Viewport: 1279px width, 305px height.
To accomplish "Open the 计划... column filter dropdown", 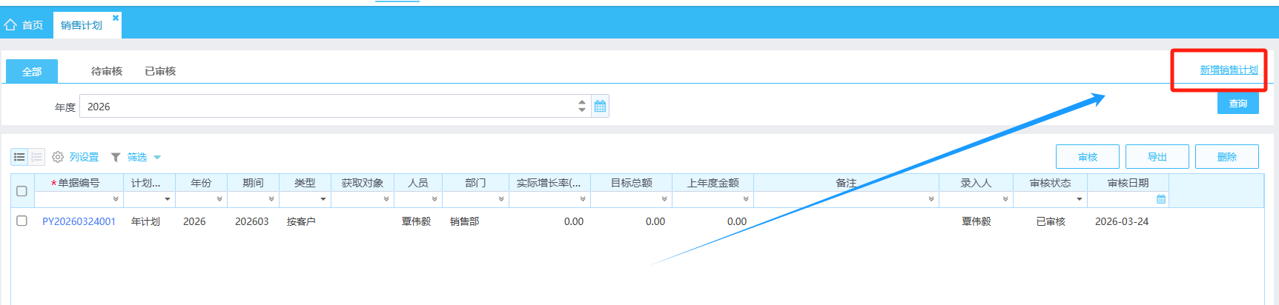I will [x=168, y=199].
